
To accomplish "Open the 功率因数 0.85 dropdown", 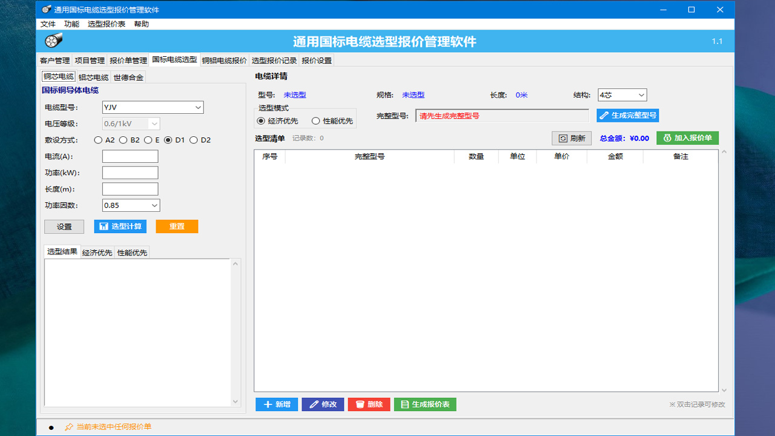I will pyautogui.click(x=131, y=205).
